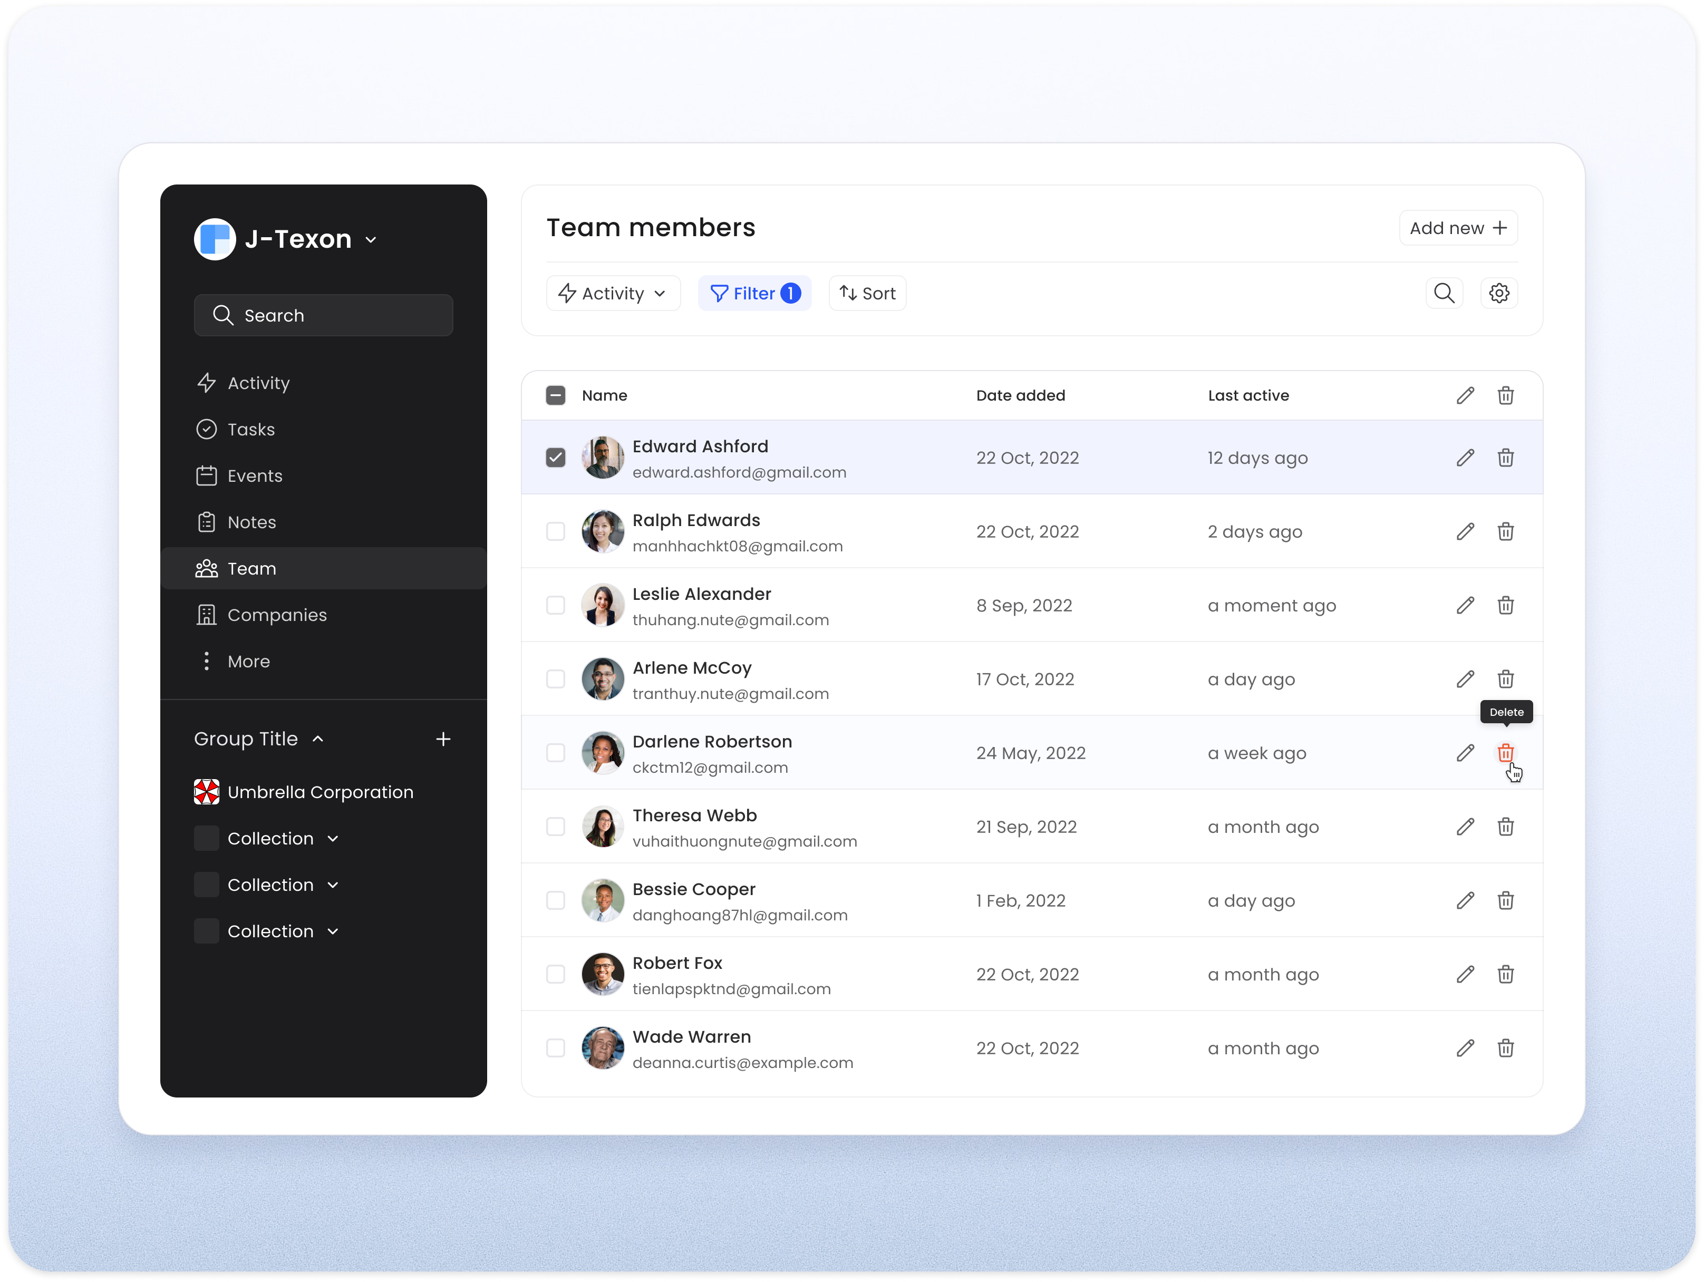Collapse the Group Title section
The height and width of the screenshot is (1282, 1704).
coord(317,738)
